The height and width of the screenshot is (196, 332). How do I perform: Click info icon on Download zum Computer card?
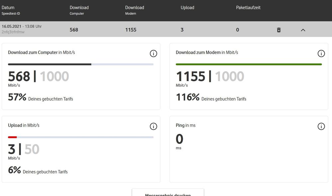153,53
